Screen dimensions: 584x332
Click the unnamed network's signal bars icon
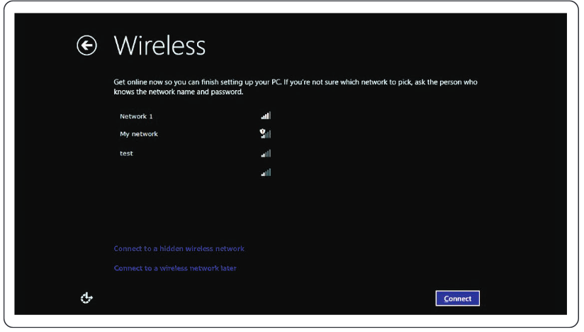coord(266,172)
